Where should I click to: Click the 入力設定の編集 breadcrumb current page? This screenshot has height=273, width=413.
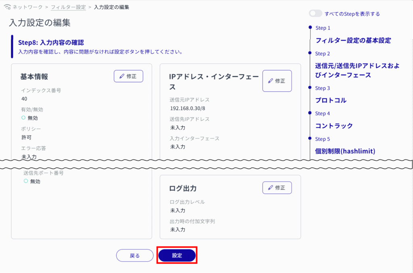pyautogui.click(x=112, y=7)
